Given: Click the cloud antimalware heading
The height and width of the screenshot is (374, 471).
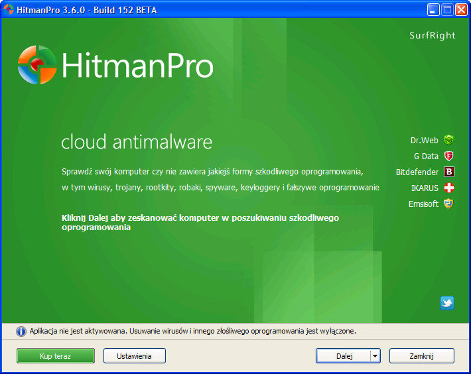Looking at the screenshot, I should (137, 142).
